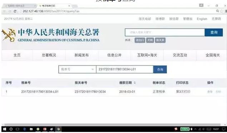Open the 新闻发布 navigation item
This screenshot has width=227, height=133.
(82, 55)
